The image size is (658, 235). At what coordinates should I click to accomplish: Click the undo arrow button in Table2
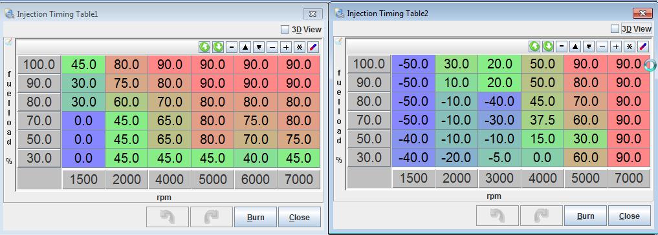point(498,216)
